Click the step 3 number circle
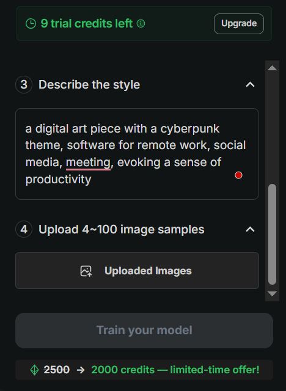This screenshot has width=286, height=391. (x=24, y=84)
